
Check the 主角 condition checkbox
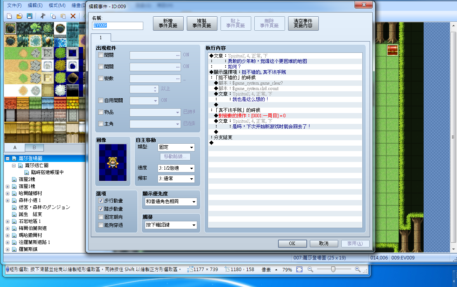(101, 123)
